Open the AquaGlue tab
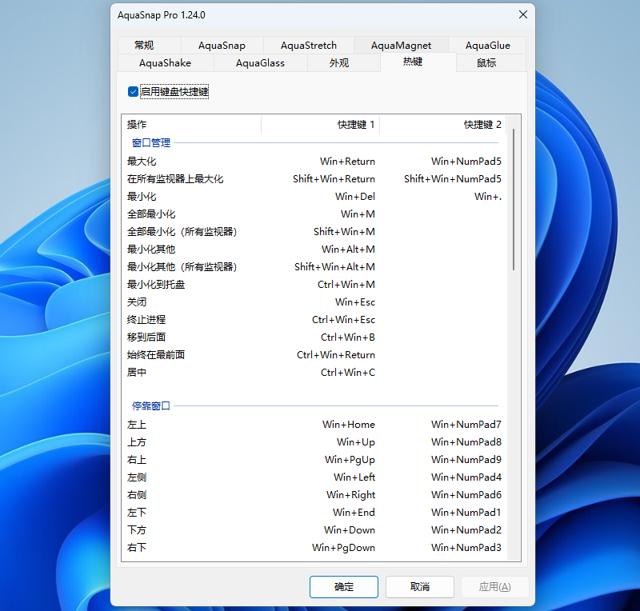 click(x=487, y=46)
